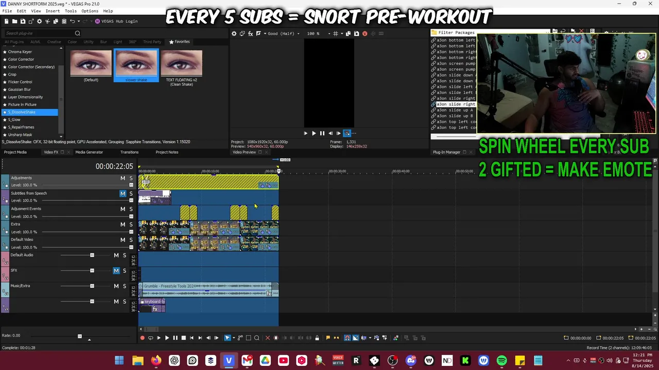The width and height of the screenshot is (659, 370).
Task: Adjust the Default Audio volume slider
Action: (92, 255)
